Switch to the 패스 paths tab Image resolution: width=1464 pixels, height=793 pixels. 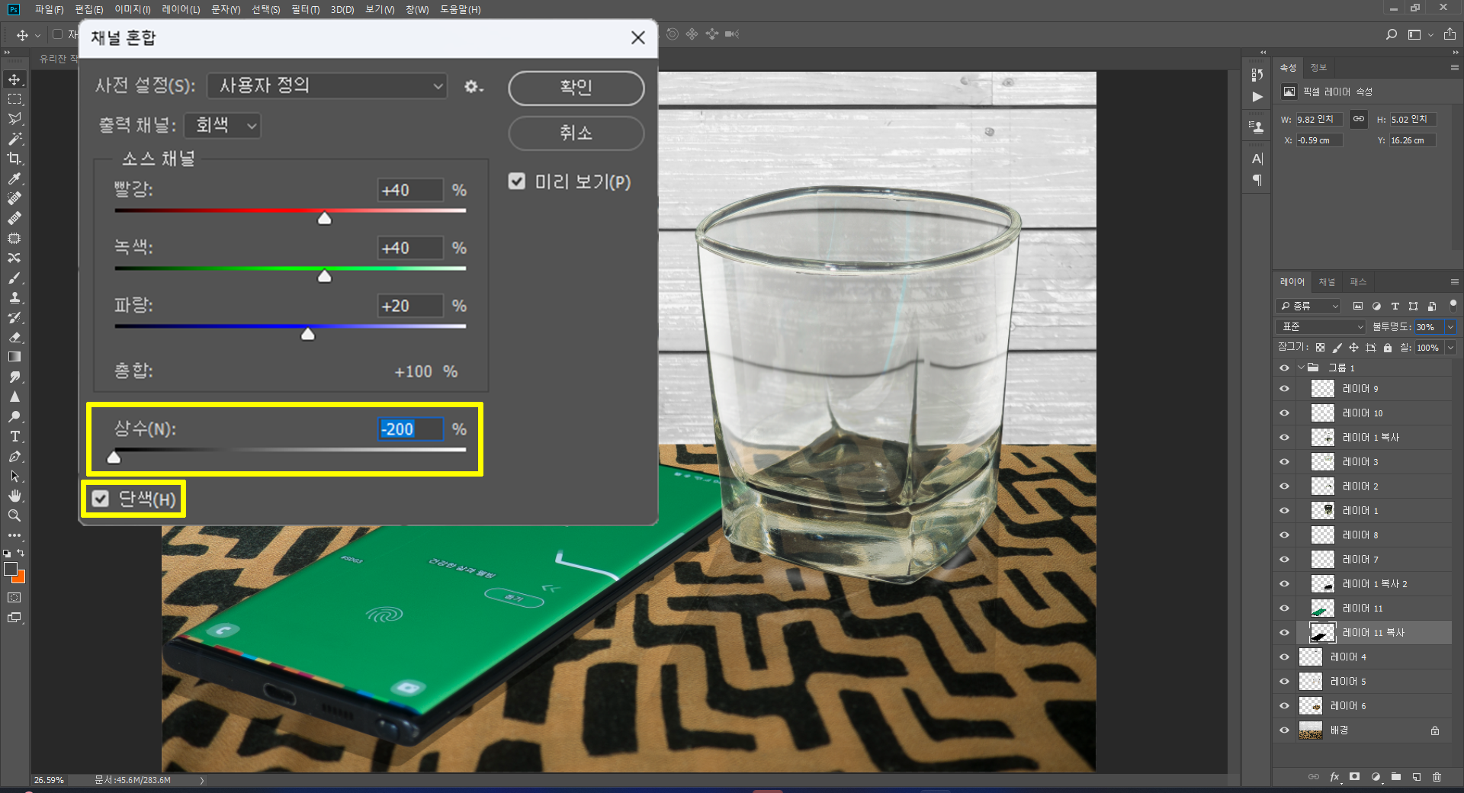[x=1358, y=282]
